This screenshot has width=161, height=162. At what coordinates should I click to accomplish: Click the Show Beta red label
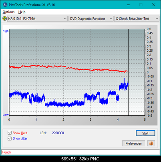point(20,133)
